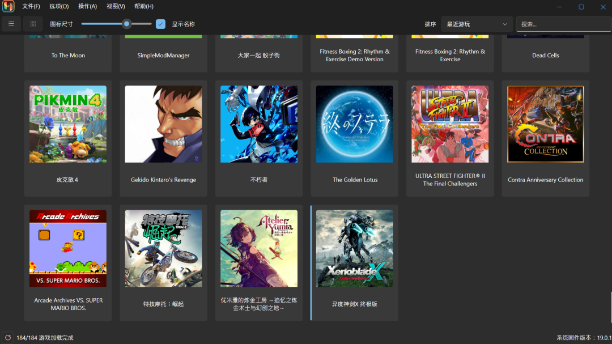
Task: Click the search input field
Action: coord(563,24)
